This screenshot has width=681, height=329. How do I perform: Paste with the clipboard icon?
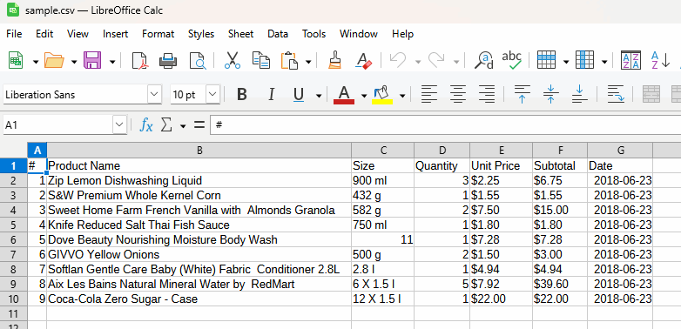290,60
